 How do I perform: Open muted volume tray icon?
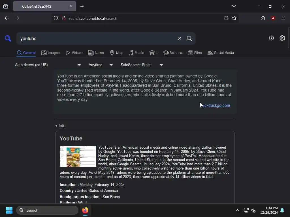(253, 210)
